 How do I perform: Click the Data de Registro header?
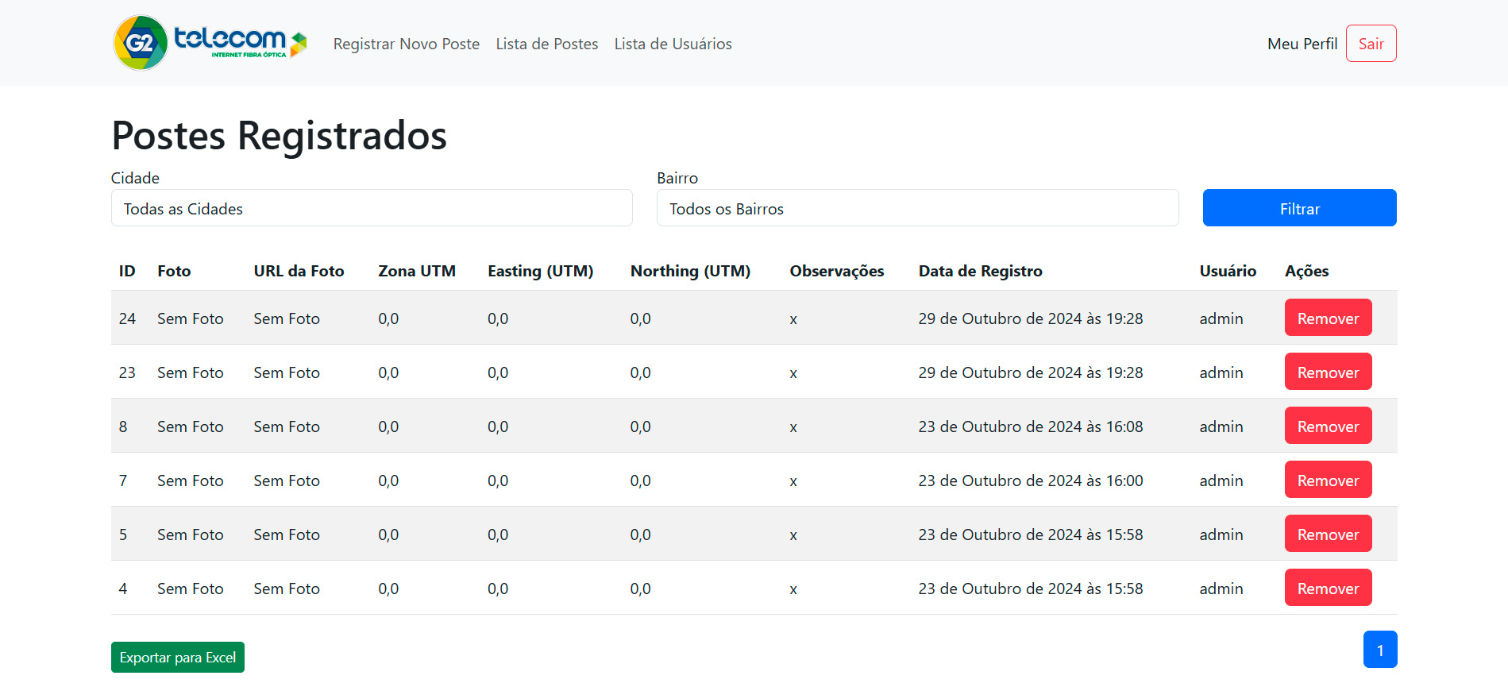(981, 271)
